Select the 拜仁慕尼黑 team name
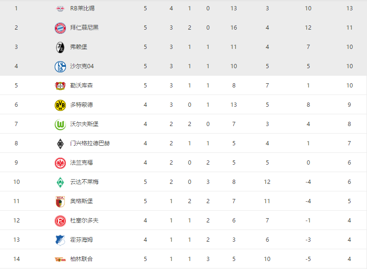367x269 pixels. click(x=84, y=28)
